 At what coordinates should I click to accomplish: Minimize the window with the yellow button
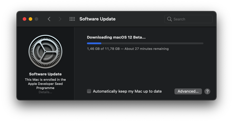pos(30,19)
